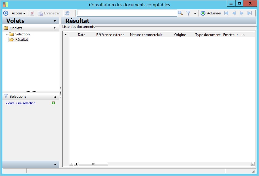259x176 pixels.
Task: Sort by the Emetteur column header
Action: point(230,35)
